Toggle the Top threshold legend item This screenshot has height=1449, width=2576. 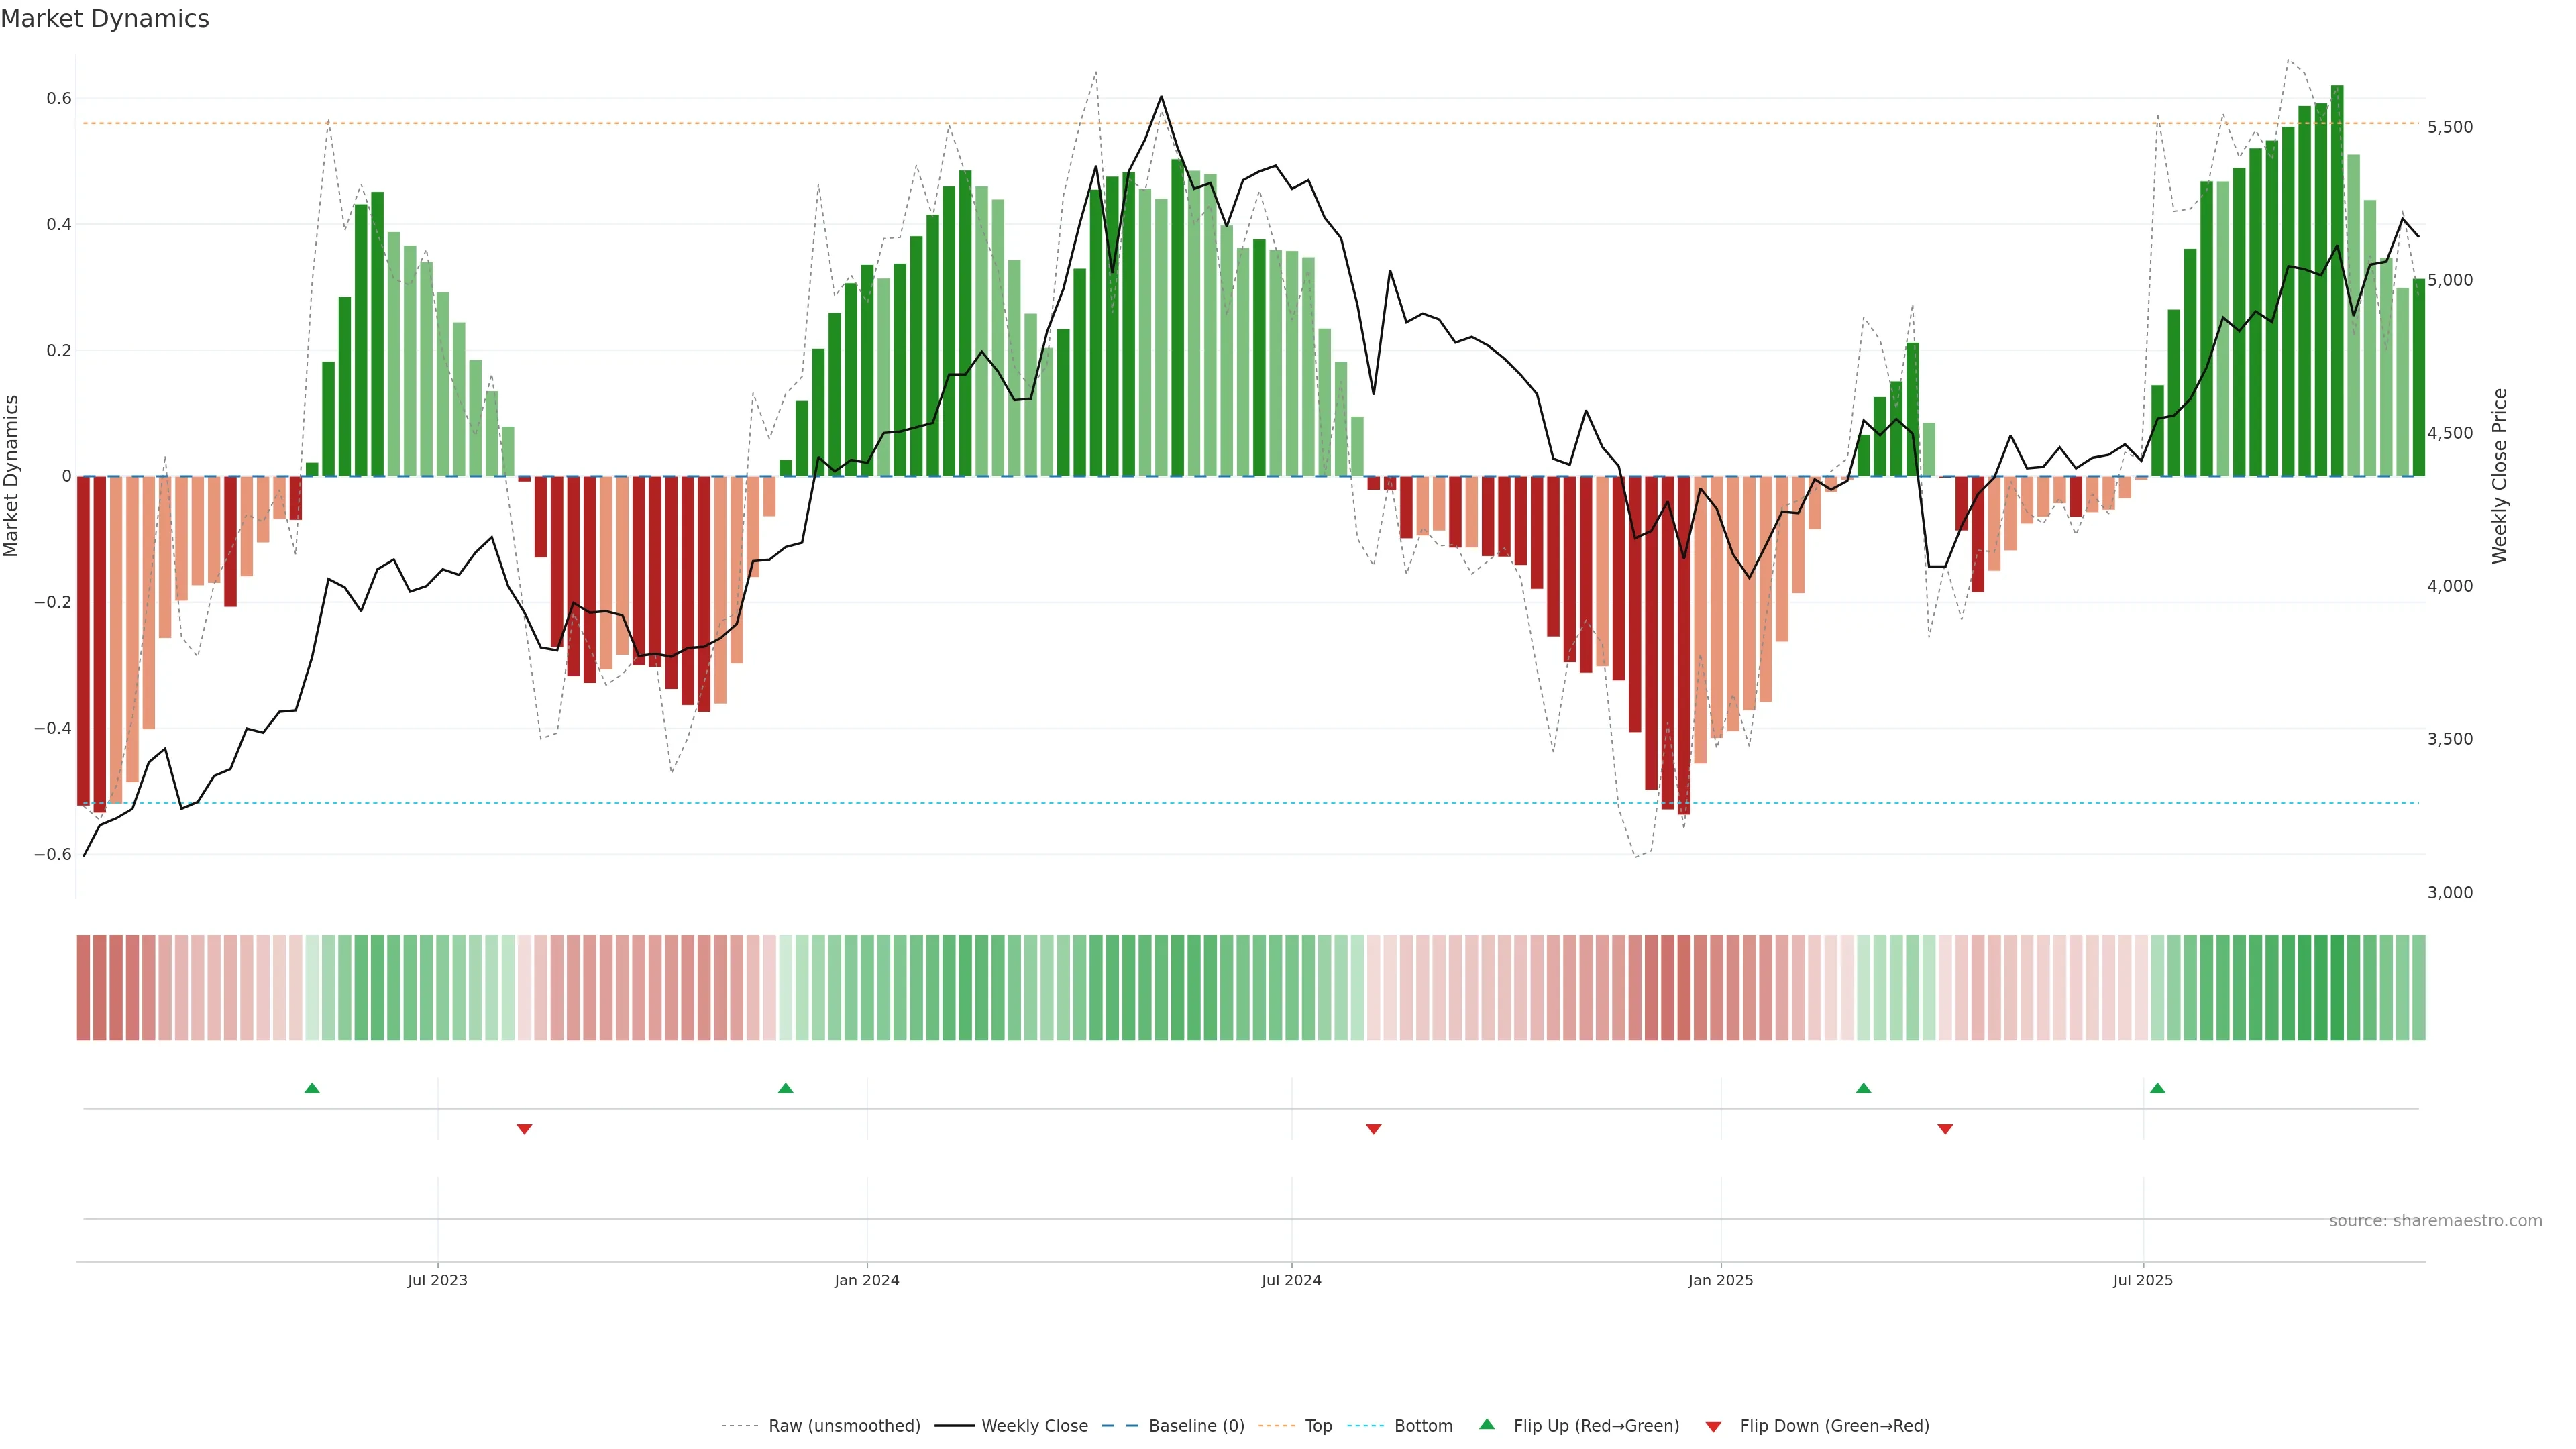coord(1318,1426)
